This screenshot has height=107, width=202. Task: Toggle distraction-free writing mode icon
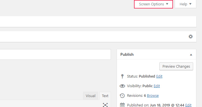click(x=105, y=105)
